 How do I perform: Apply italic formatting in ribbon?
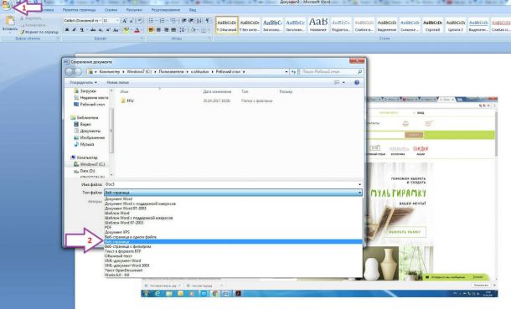75,30
